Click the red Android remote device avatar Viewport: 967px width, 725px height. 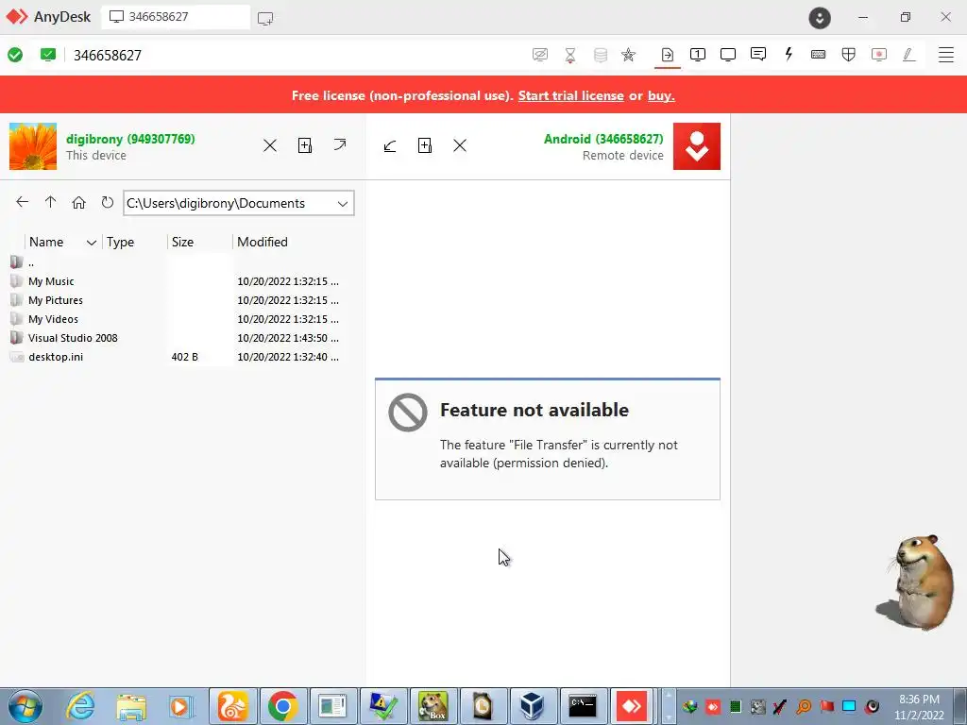pyautogui.click(x=697, y=146)
